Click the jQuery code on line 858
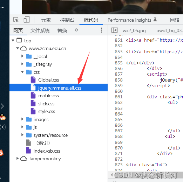The width and height of the screenshot is (183, 182). 171,80
